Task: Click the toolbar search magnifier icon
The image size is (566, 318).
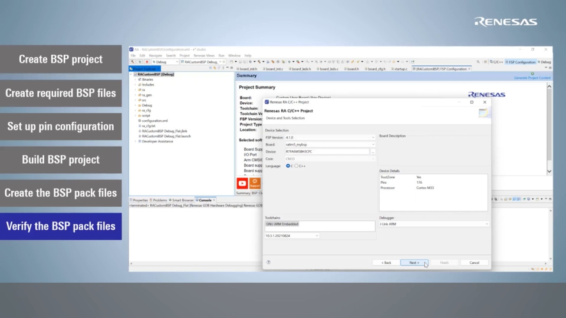Action: coord(477,62)
